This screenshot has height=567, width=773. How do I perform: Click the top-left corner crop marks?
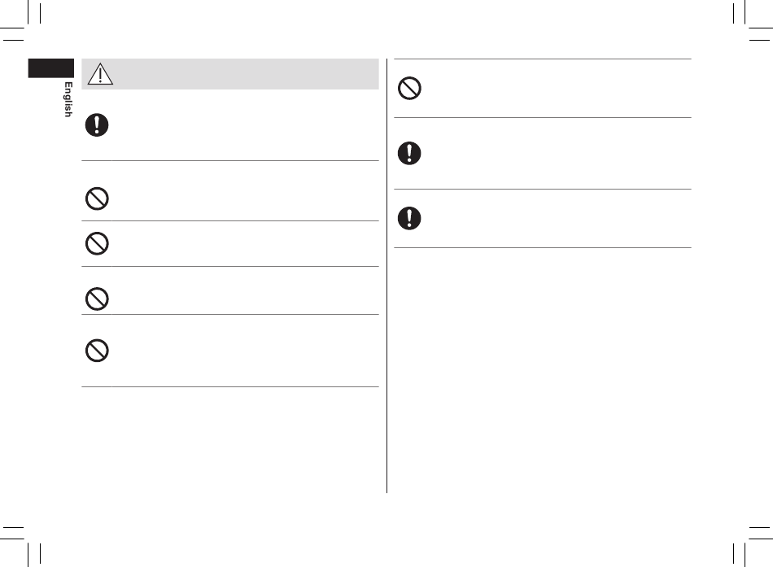20,20
